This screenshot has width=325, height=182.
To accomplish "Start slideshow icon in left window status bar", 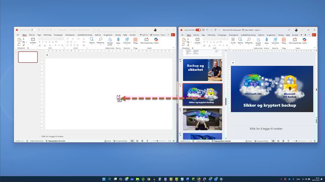I will click(x=148, y=141).
